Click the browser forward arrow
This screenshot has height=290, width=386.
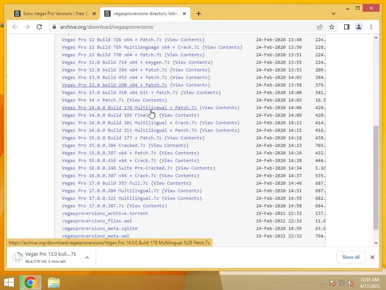click(27, 27)
